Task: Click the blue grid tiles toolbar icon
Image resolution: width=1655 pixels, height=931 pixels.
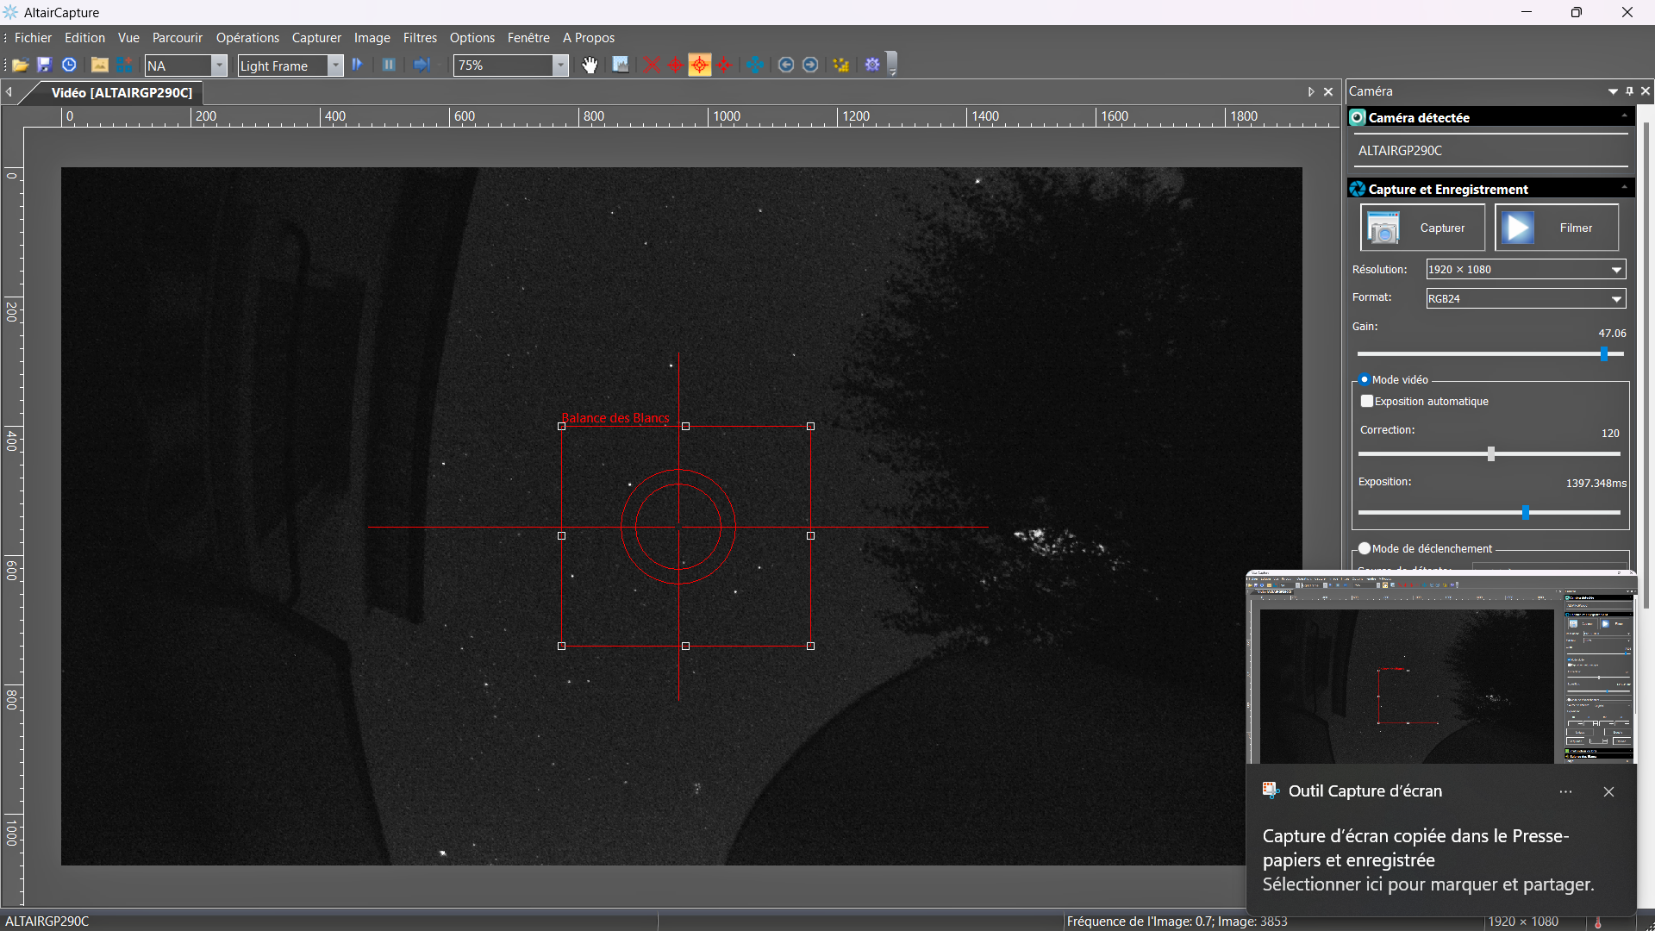Action: tap(125, 66)
